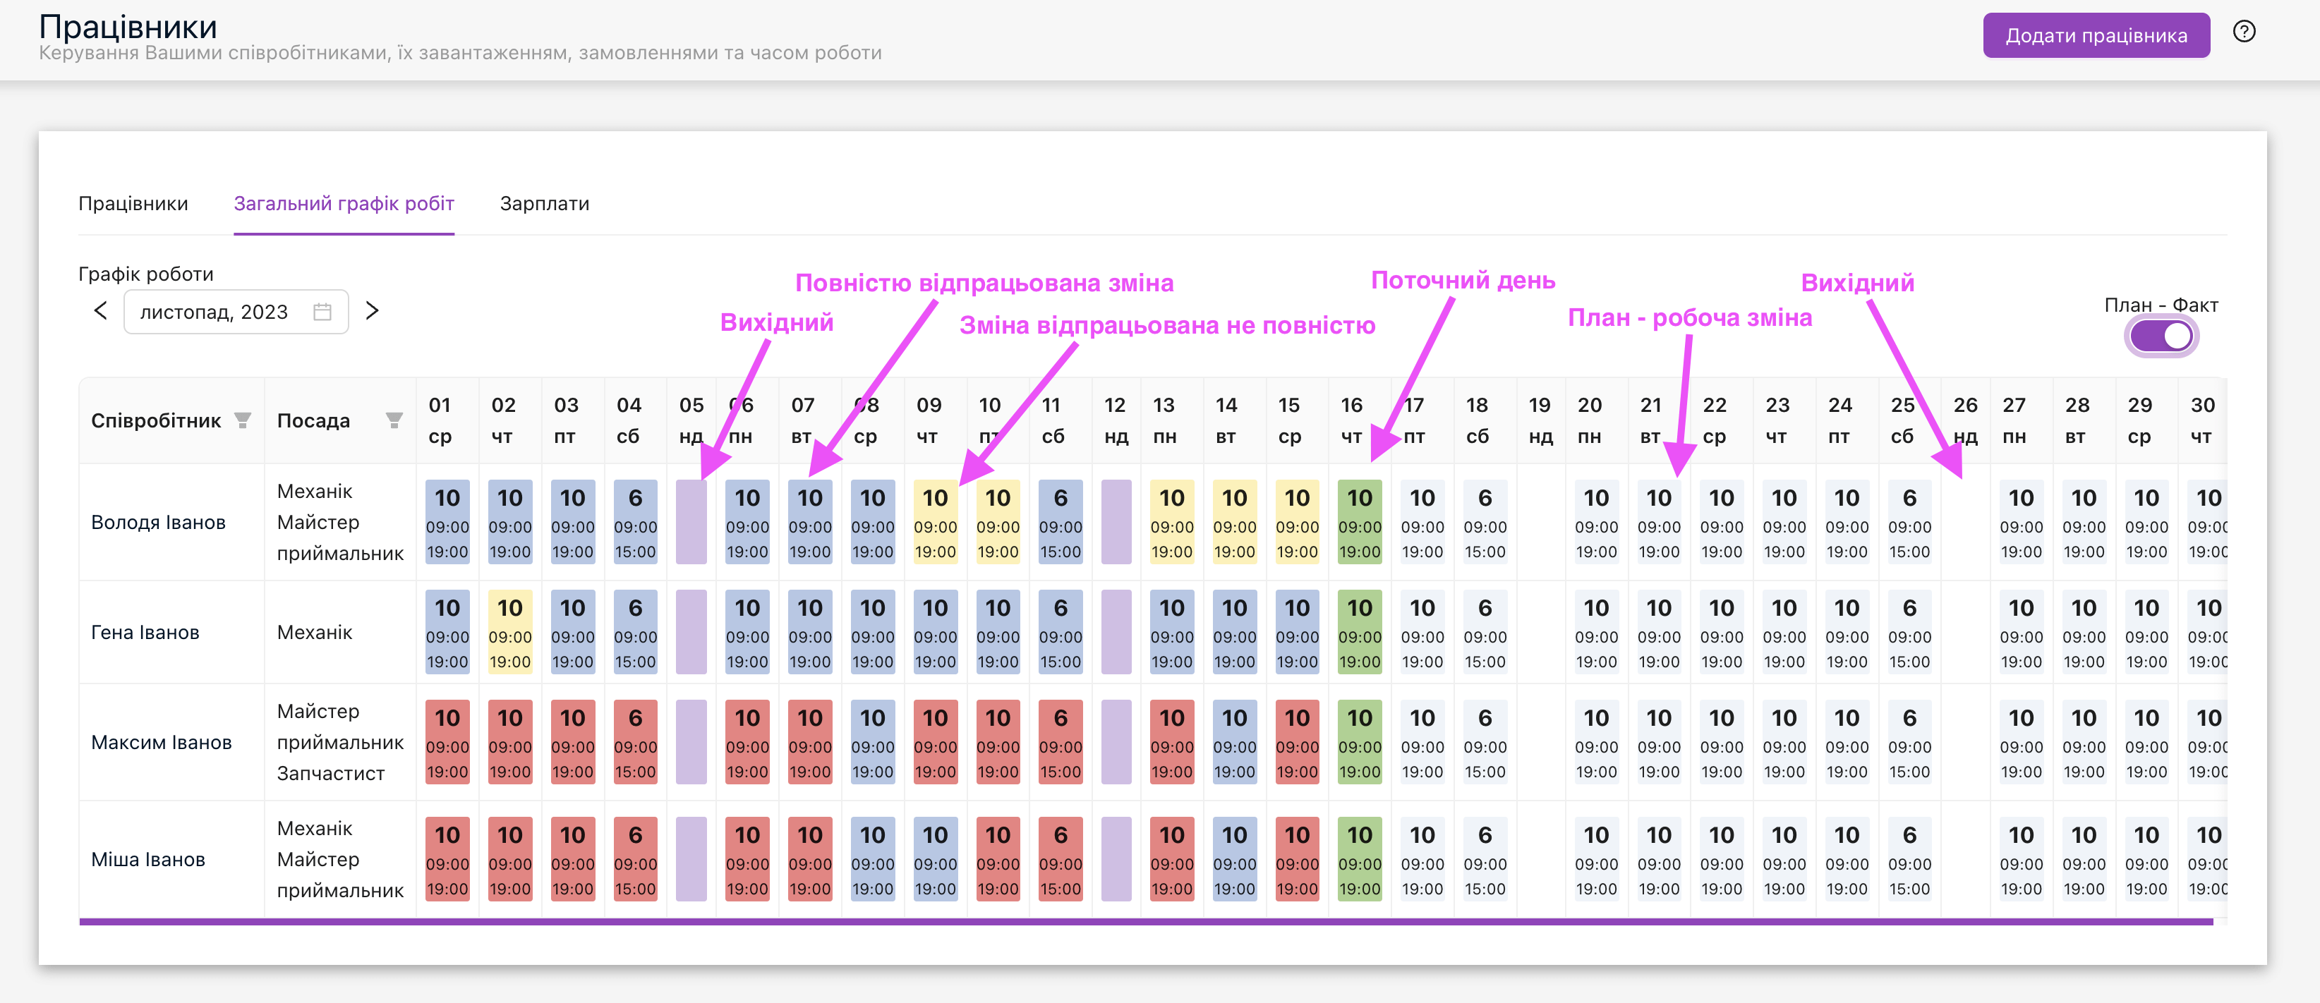Go to next month arrow

[372, 310]
